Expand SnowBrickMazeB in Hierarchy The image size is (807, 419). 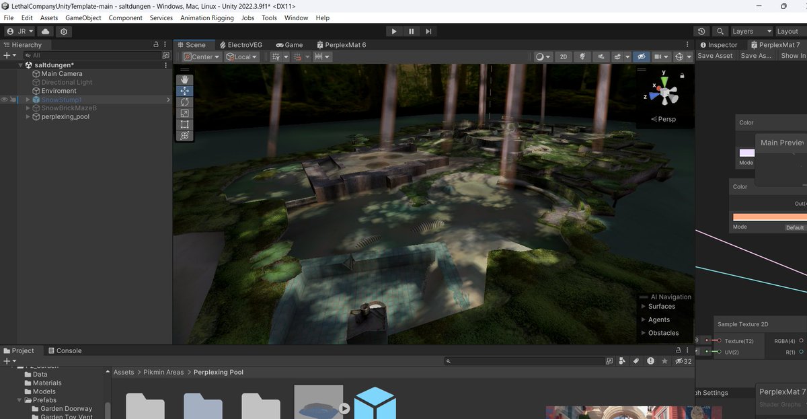28,108
